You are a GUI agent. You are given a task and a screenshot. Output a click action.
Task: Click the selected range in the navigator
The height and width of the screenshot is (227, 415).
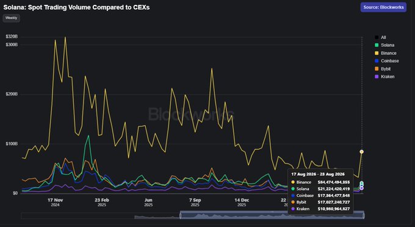[272, 215]
